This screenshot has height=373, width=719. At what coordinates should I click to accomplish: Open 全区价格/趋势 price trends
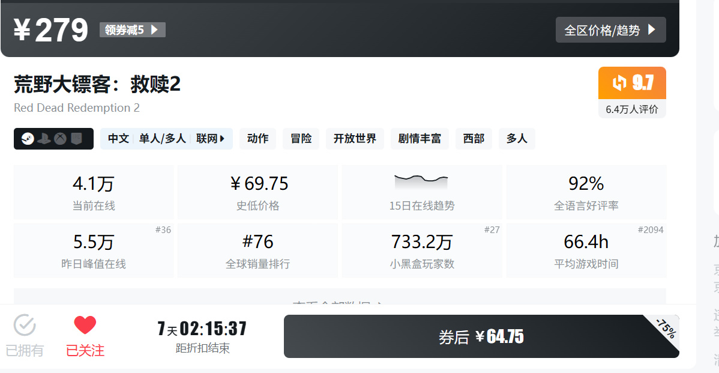click(x=611, y=30)
